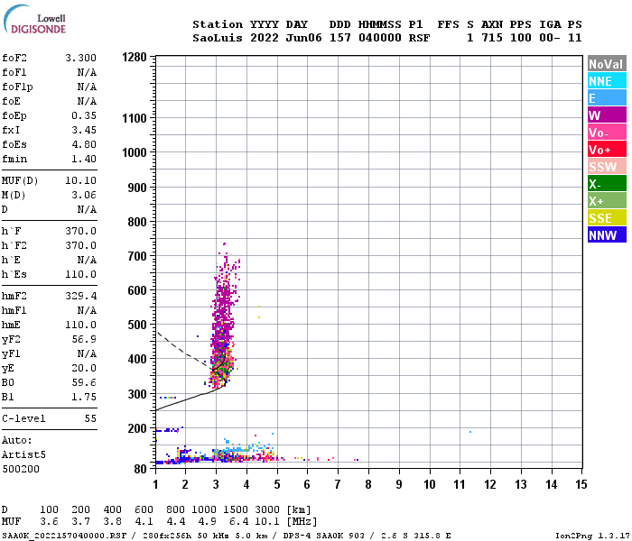
Task: Click the isolated cyan dot near 11 MHz
Action: point(470,432)
